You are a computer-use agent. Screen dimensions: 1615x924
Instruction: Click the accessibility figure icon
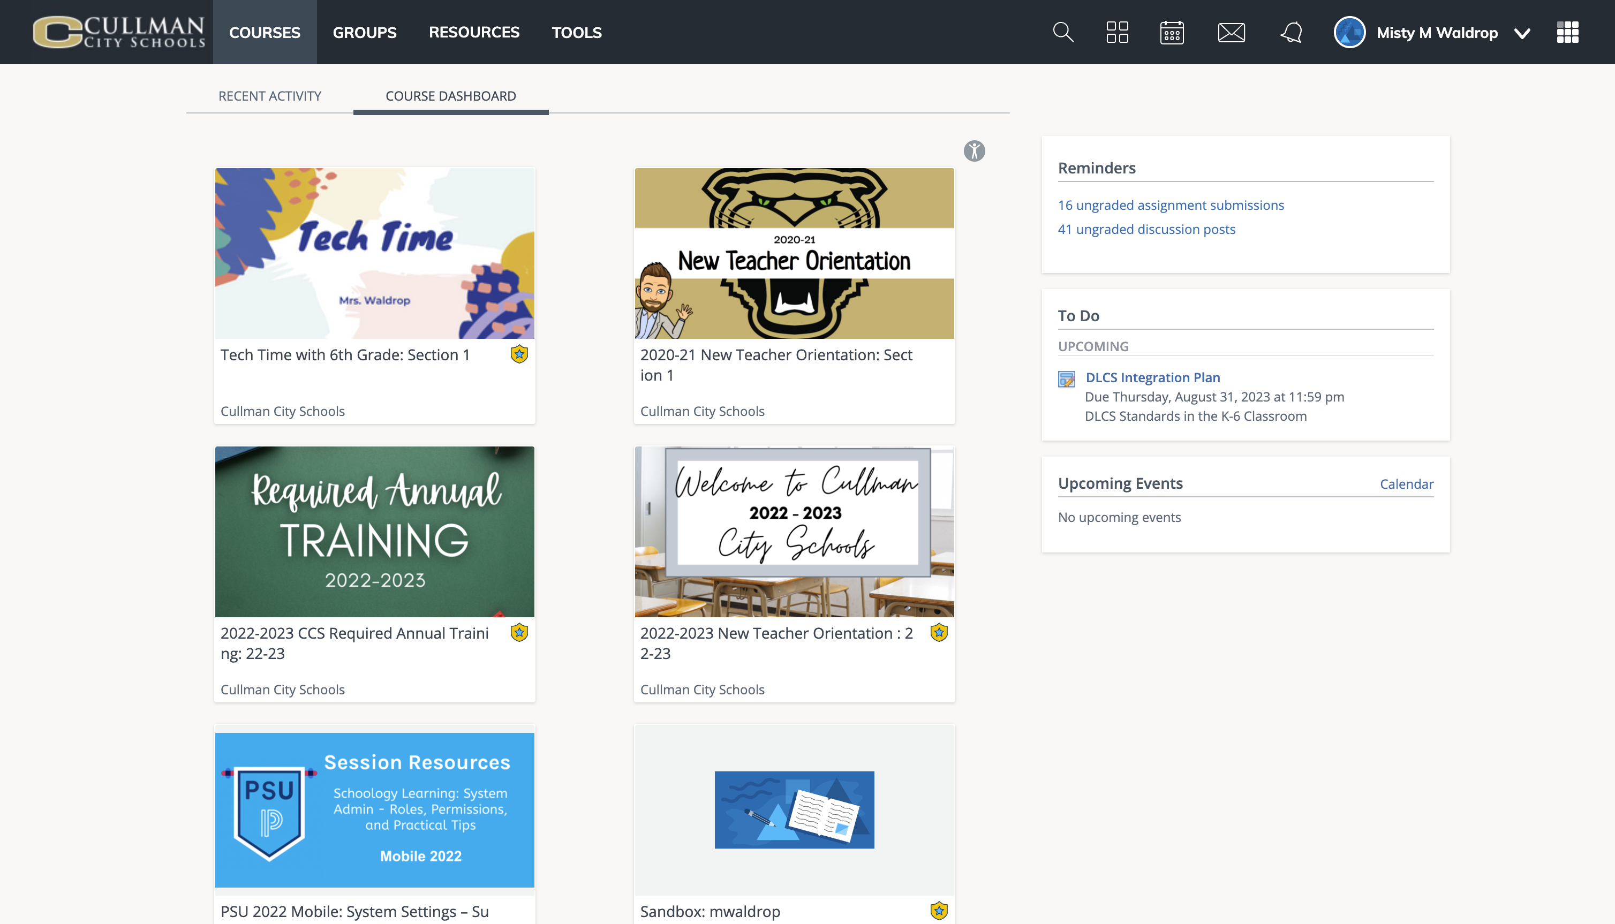point(974,151)
